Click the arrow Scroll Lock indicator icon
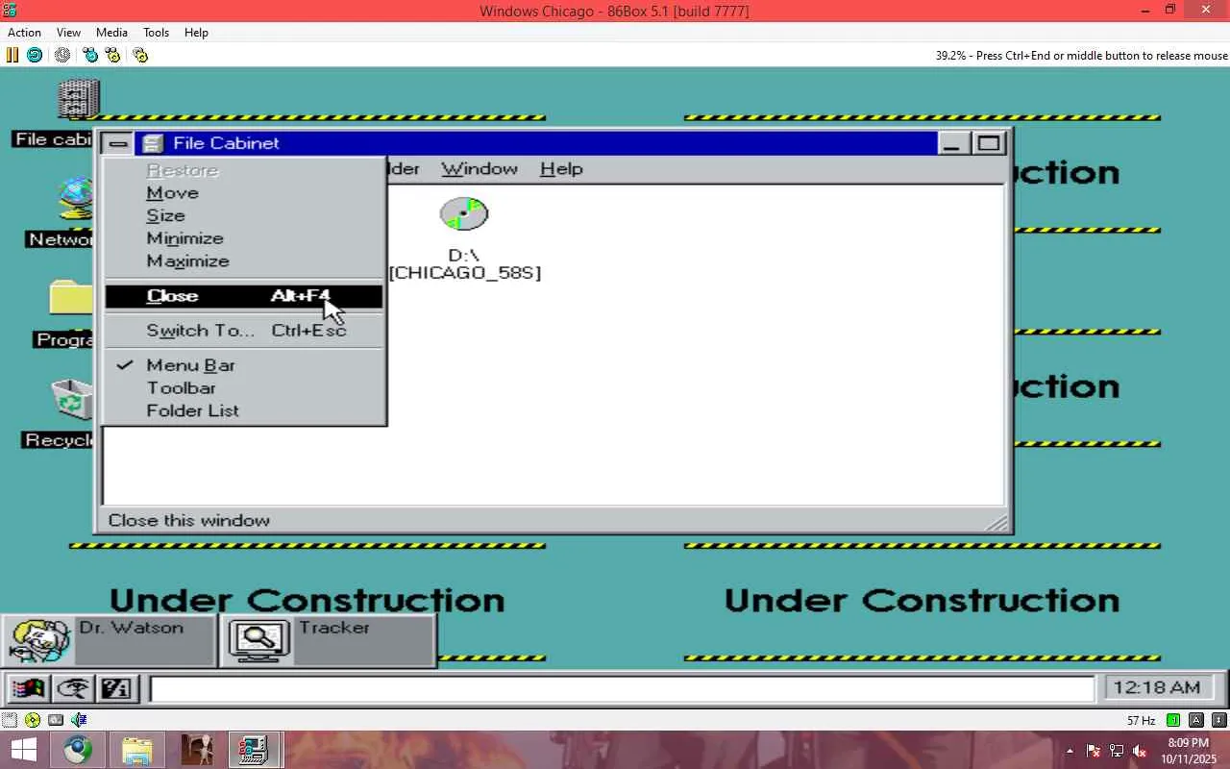1230x769 pixels. pos(1219,720)
